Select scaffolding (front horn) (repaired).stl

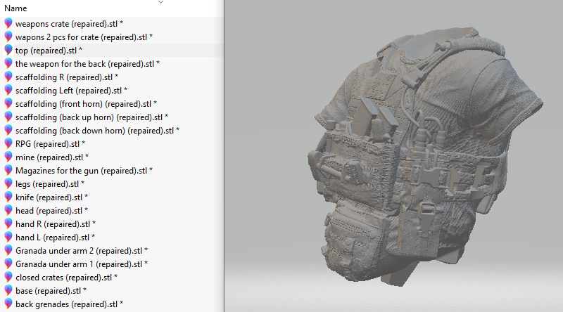(85, 103)
